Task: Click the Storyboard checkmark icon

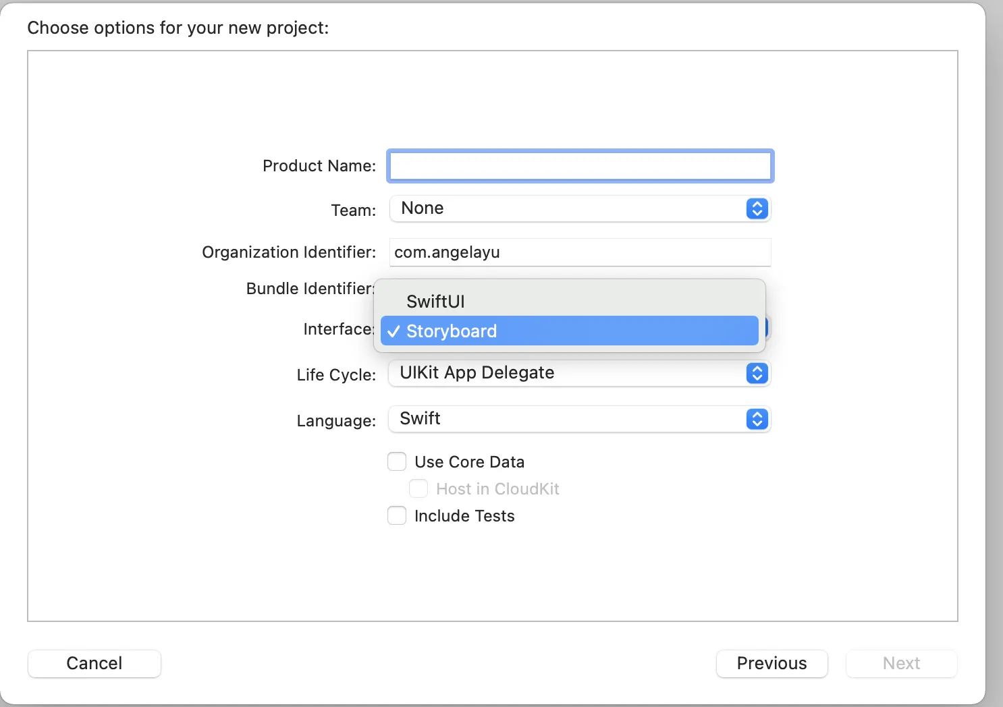Action: (x=394, y=331)
